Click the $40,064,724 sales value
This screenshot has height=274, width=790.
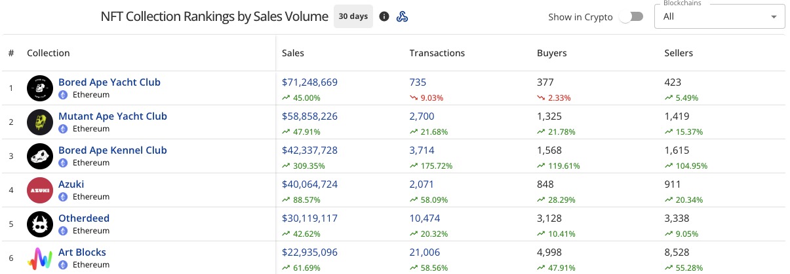point(310,184)
